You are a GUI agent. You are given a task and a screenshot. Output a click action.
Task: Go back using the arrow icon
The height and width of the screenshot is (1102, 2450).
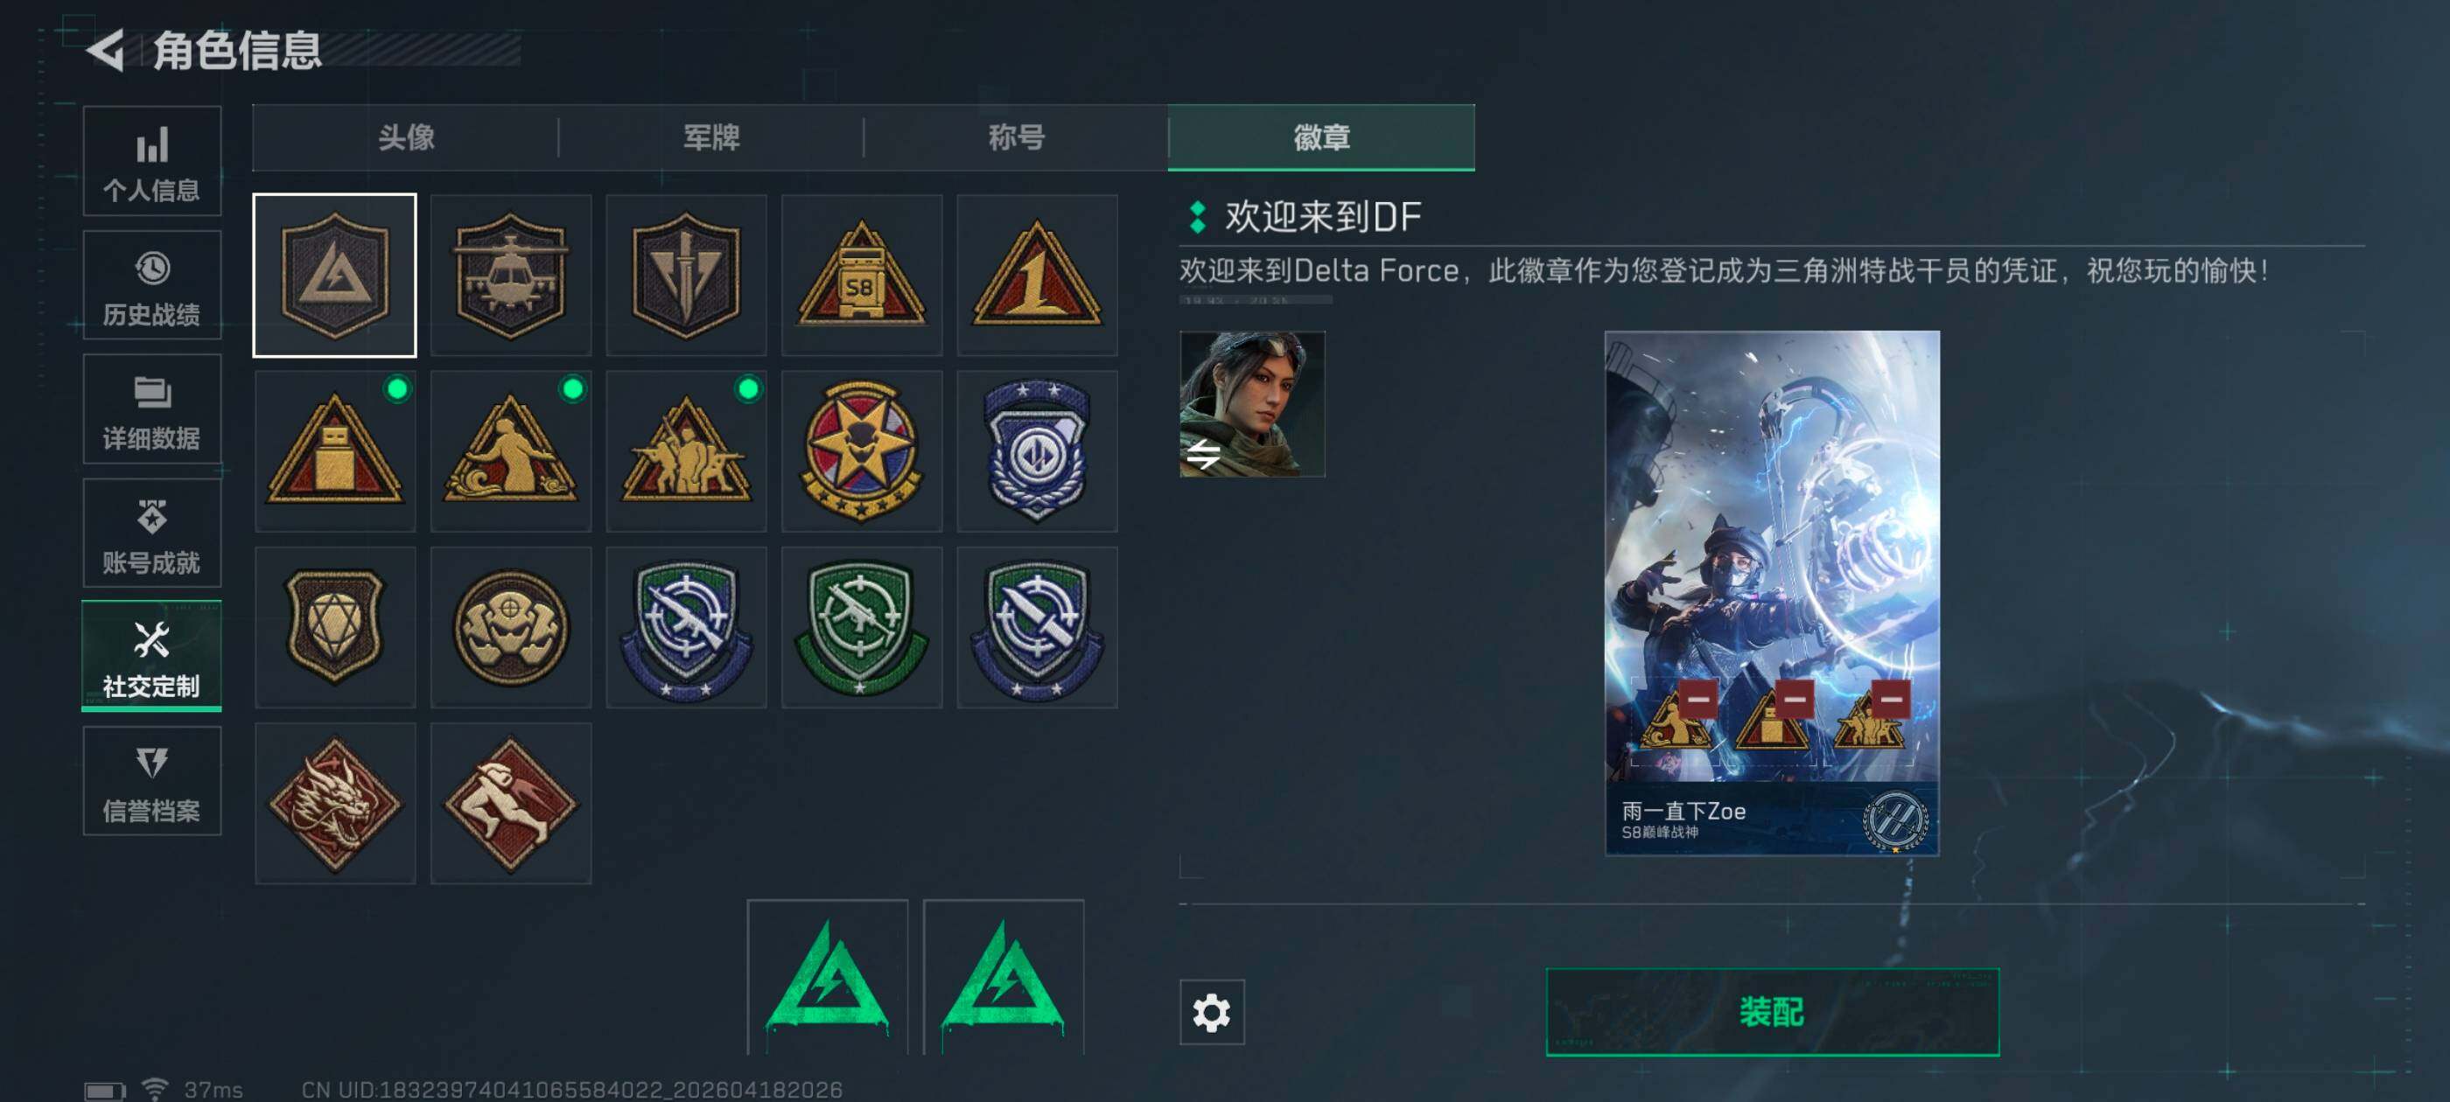click(106, 50)
